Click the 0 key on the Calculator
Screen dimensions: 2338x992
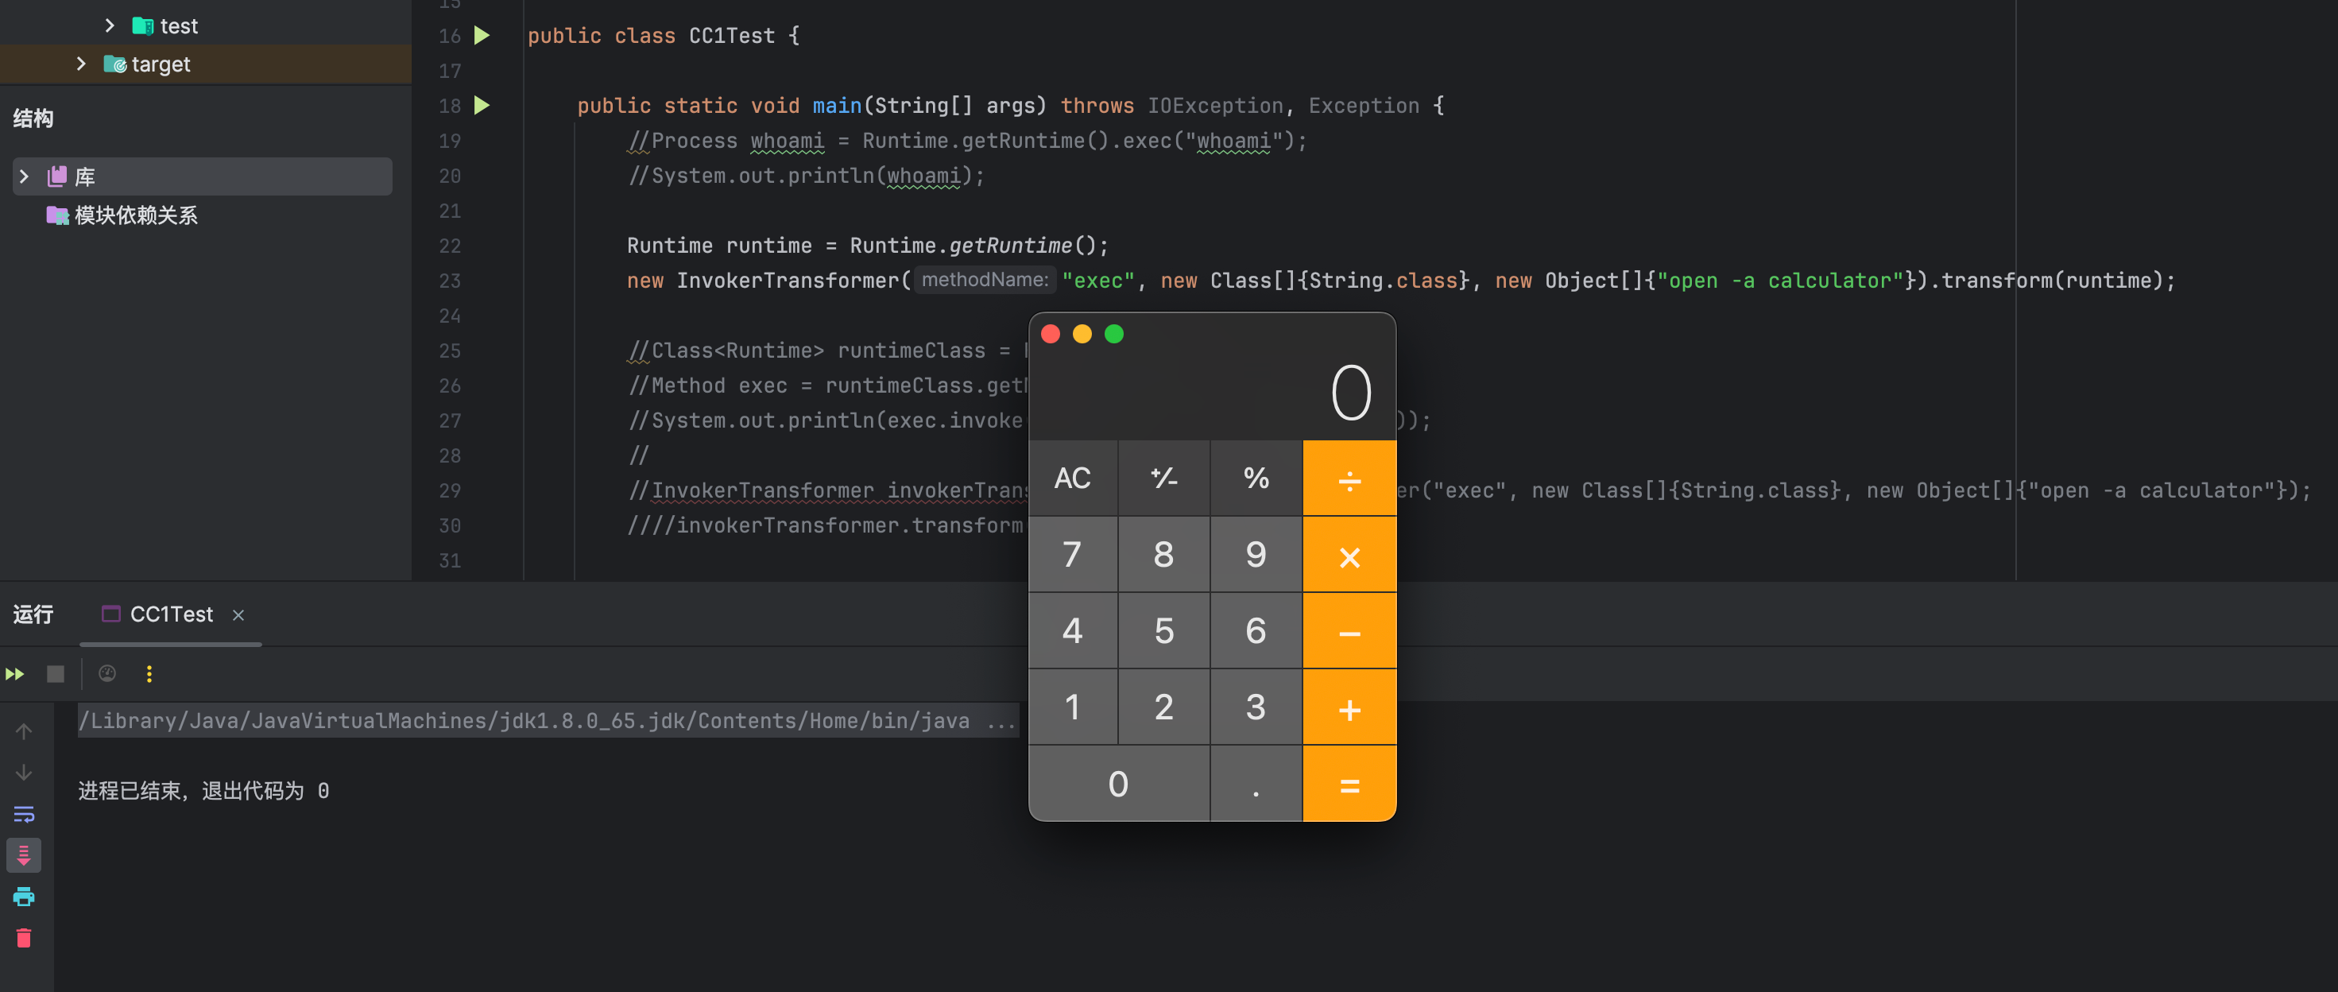[x=1118, y=785]
